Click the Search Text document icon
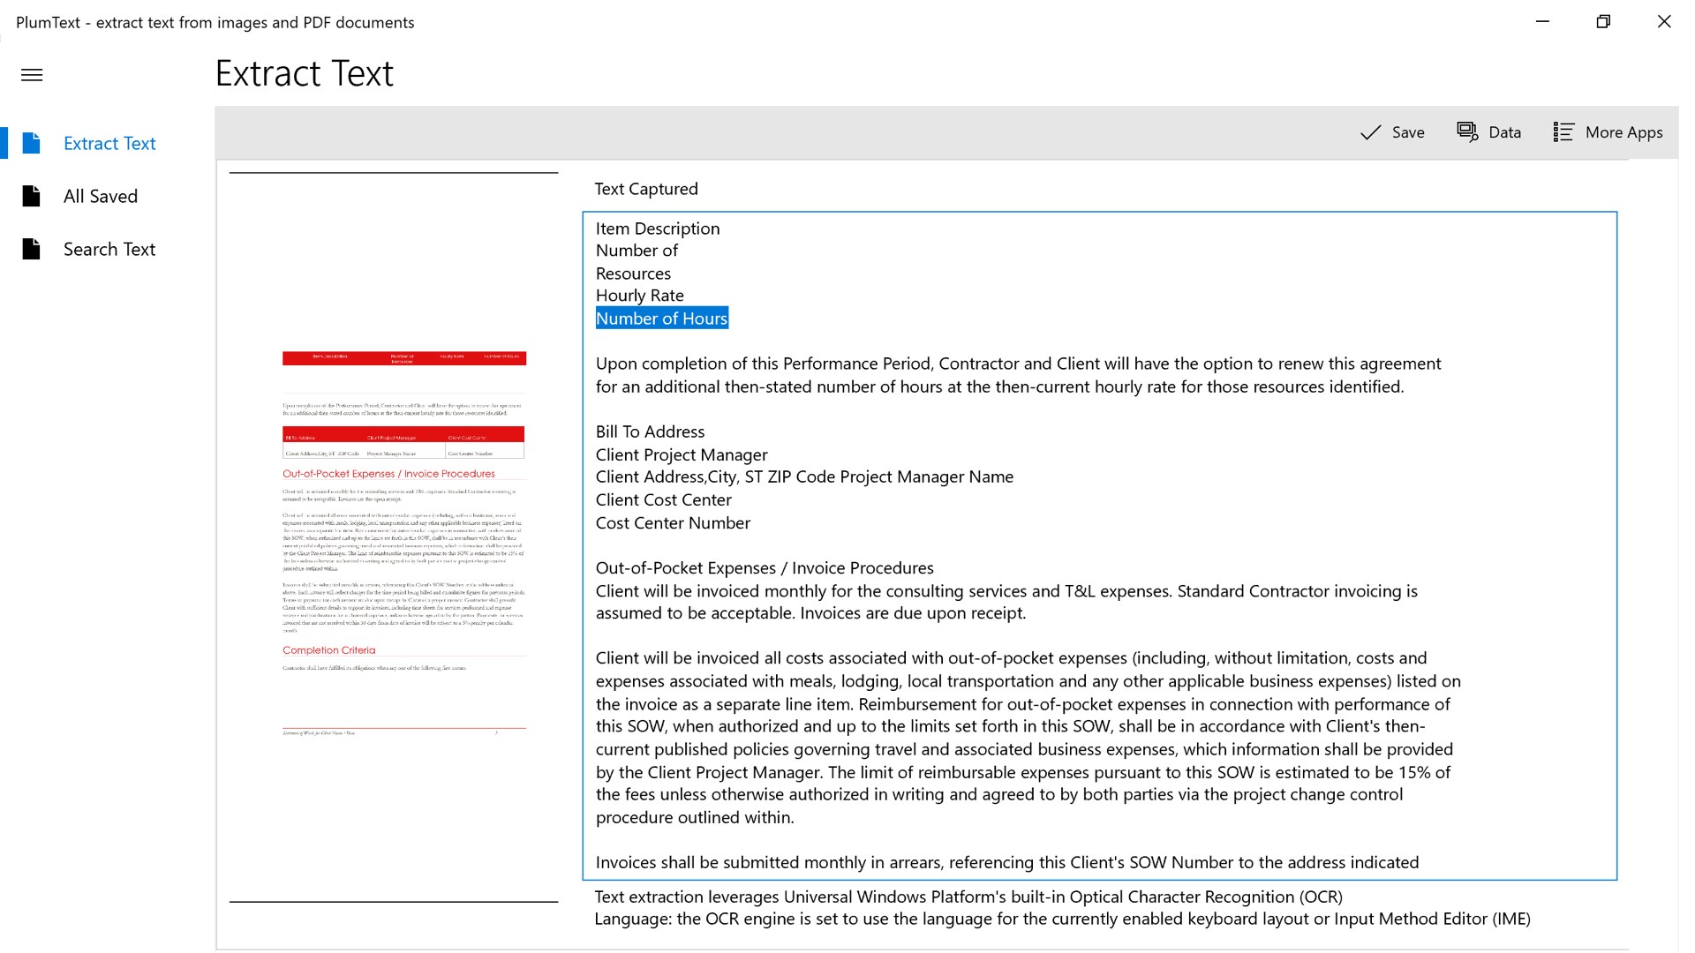This screenshot has height=953, width=1695. 32,249
